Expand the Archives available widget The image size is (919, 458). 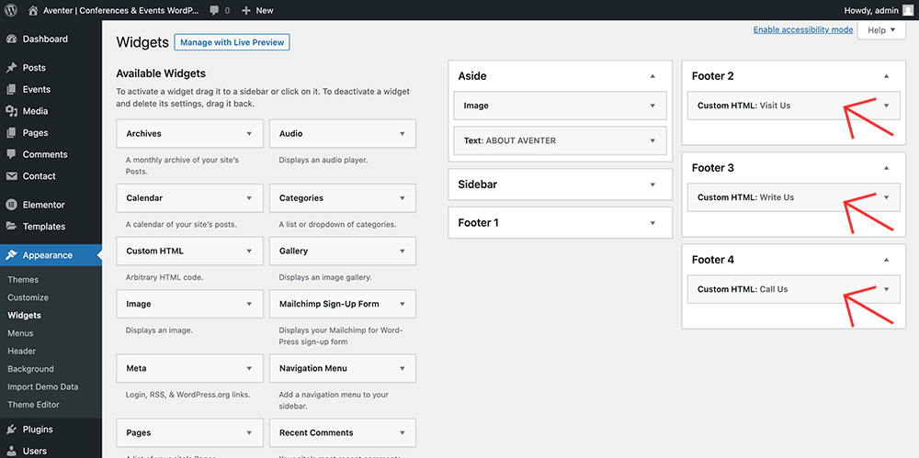point(249,134)
